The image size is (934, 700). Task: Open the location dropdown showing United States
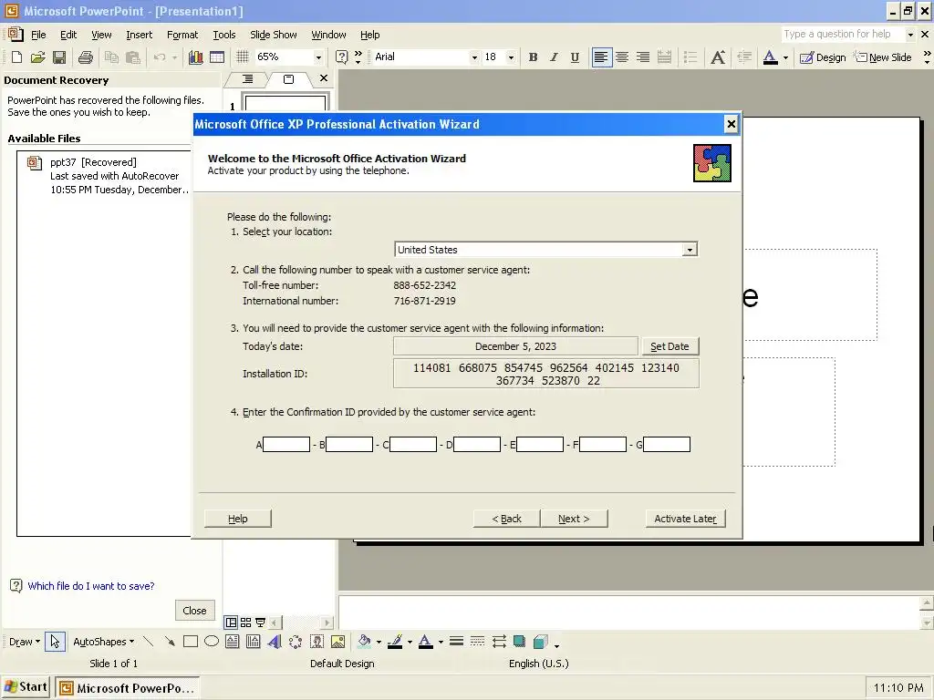(690, 250)
